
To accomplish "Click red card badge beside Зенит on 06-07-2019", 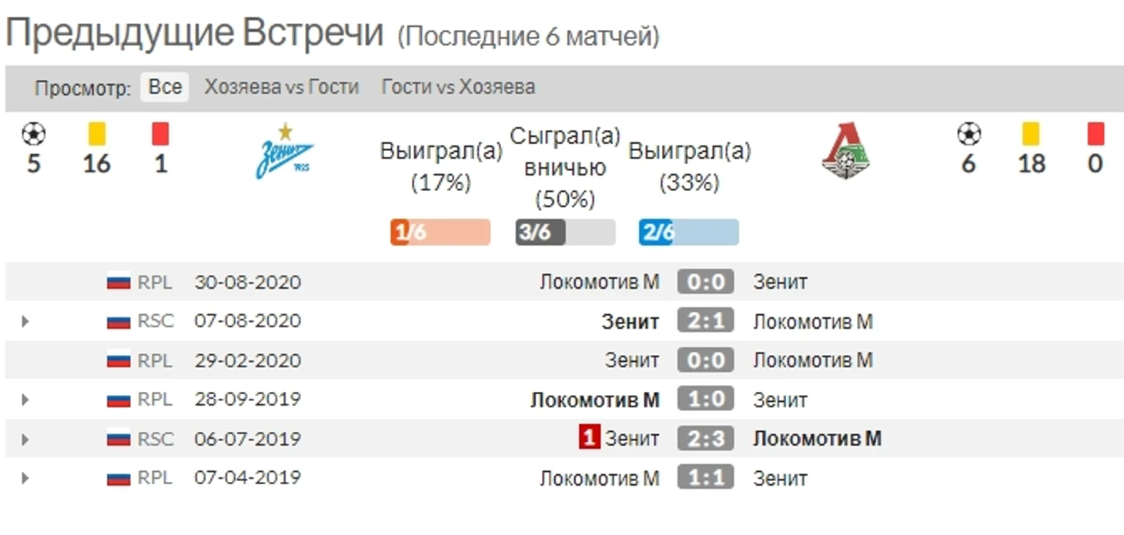I will [589, 438].
